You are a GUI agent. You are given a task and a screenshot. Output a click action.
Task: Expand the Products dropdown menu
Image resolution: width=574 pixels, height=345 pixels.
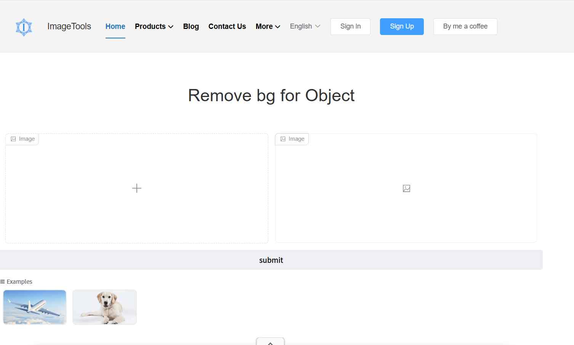click(154, 27)
